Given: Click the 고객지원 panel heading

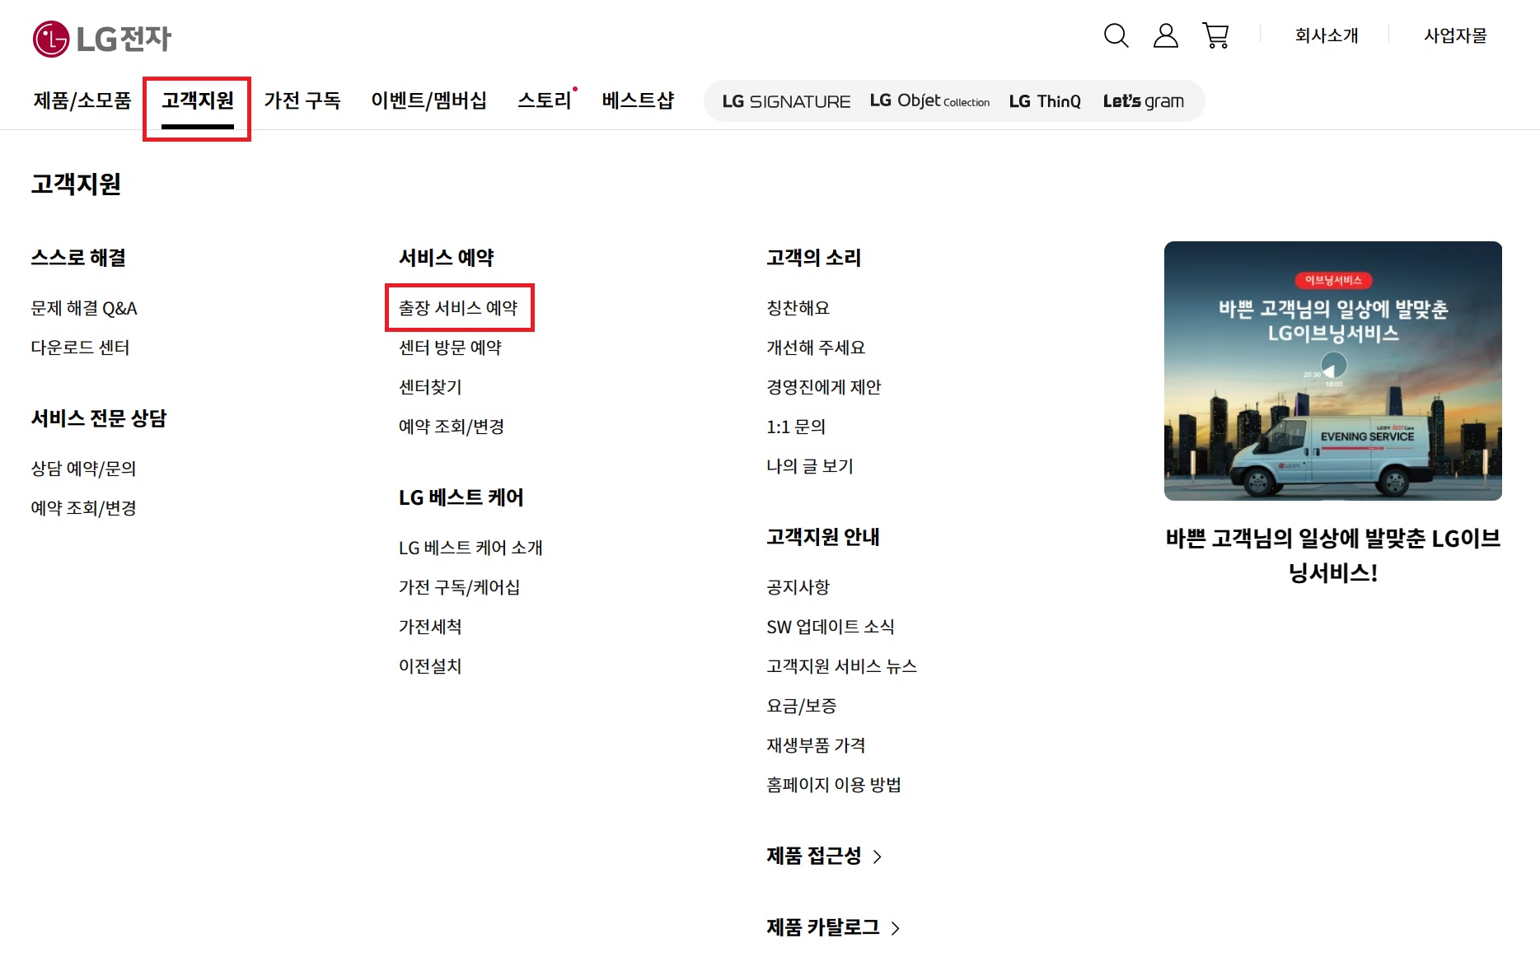Looking at the screenshot, I should 76,184.
